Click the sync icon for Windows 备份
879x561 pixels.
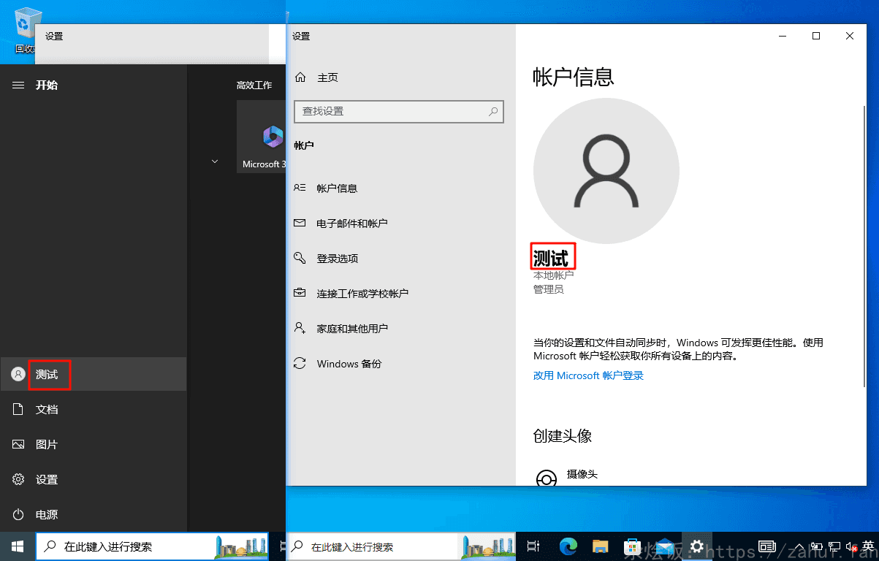pos(300,364)
